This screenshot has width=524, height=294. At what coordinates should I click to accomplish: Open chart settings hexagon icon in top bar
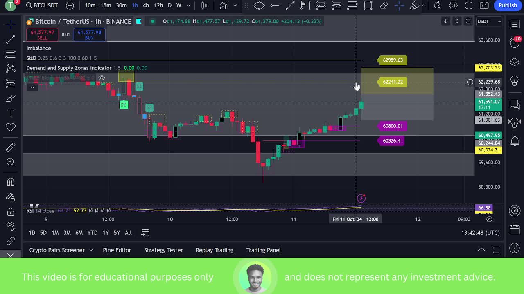click(453, 5)
